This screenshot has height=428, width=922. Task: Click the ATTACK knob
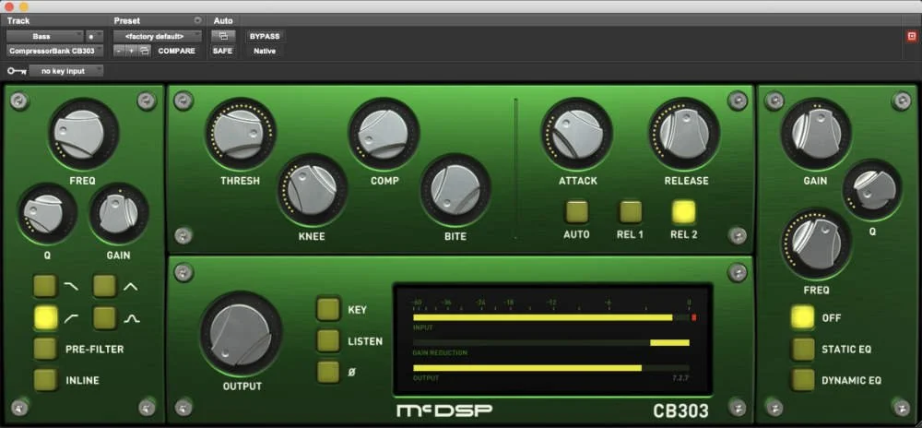577,134
